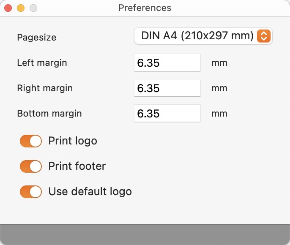Click the mm unit beside Bottom margin
290x245 pixels.
coord(219,114)
